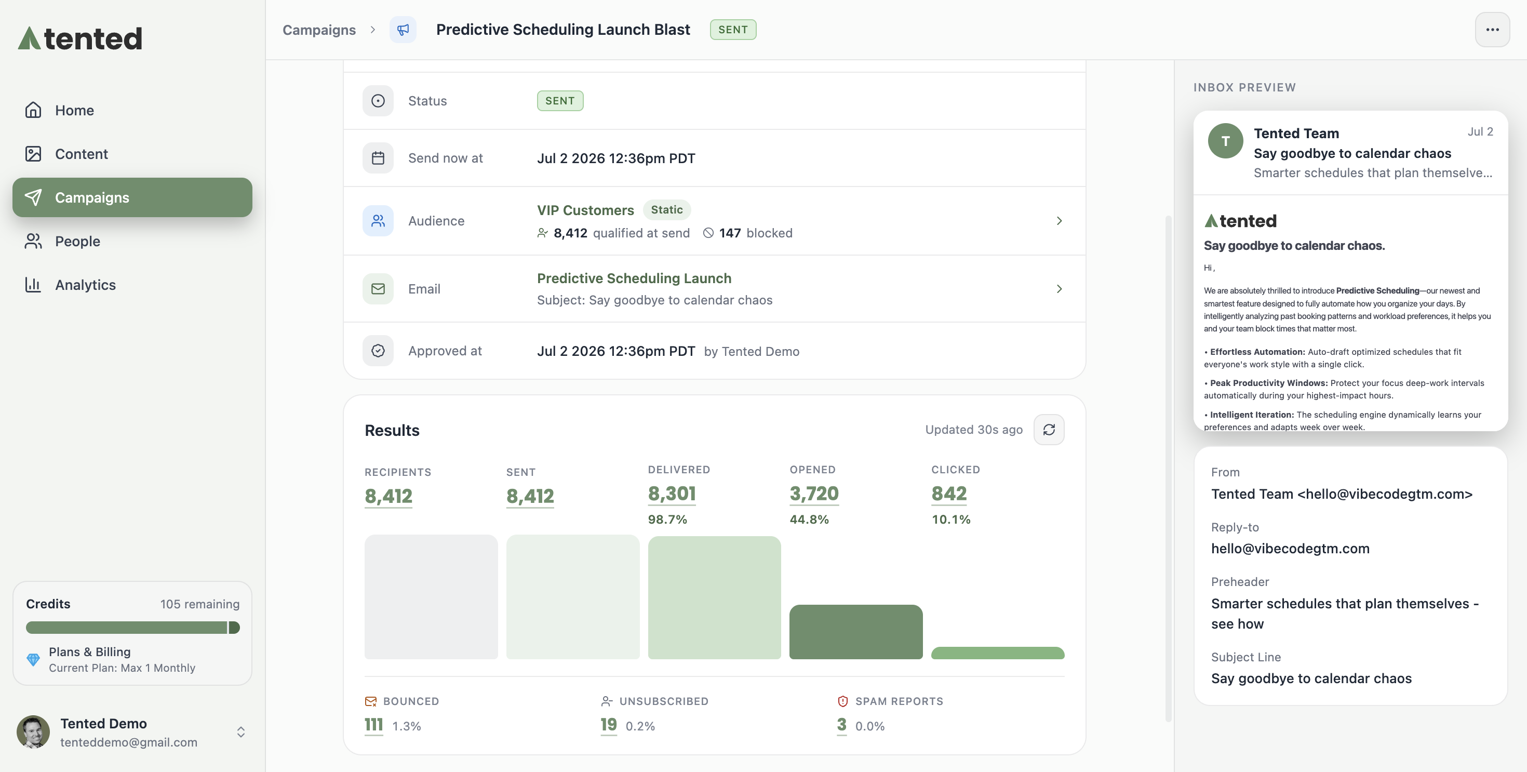Image resolution: width=1527 pixels, height=772 pixels.
Task: Click the Delivered count 8,301
Action: point(672,494)
